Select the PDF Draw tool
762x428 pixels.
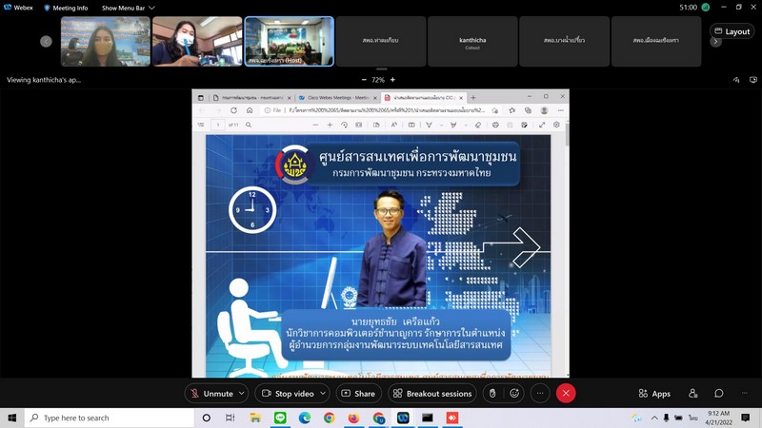pyautogui.click(x=430, y=126)
